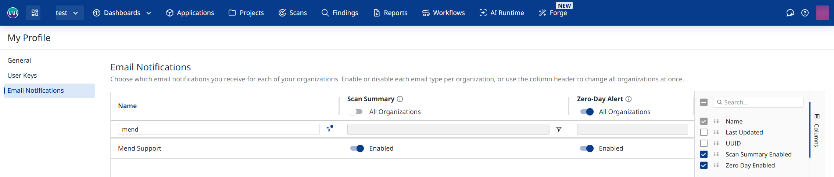834x177 pixels.
Task: Open the Scan Summary column filter icon
Action: click(x=559, y=129)
